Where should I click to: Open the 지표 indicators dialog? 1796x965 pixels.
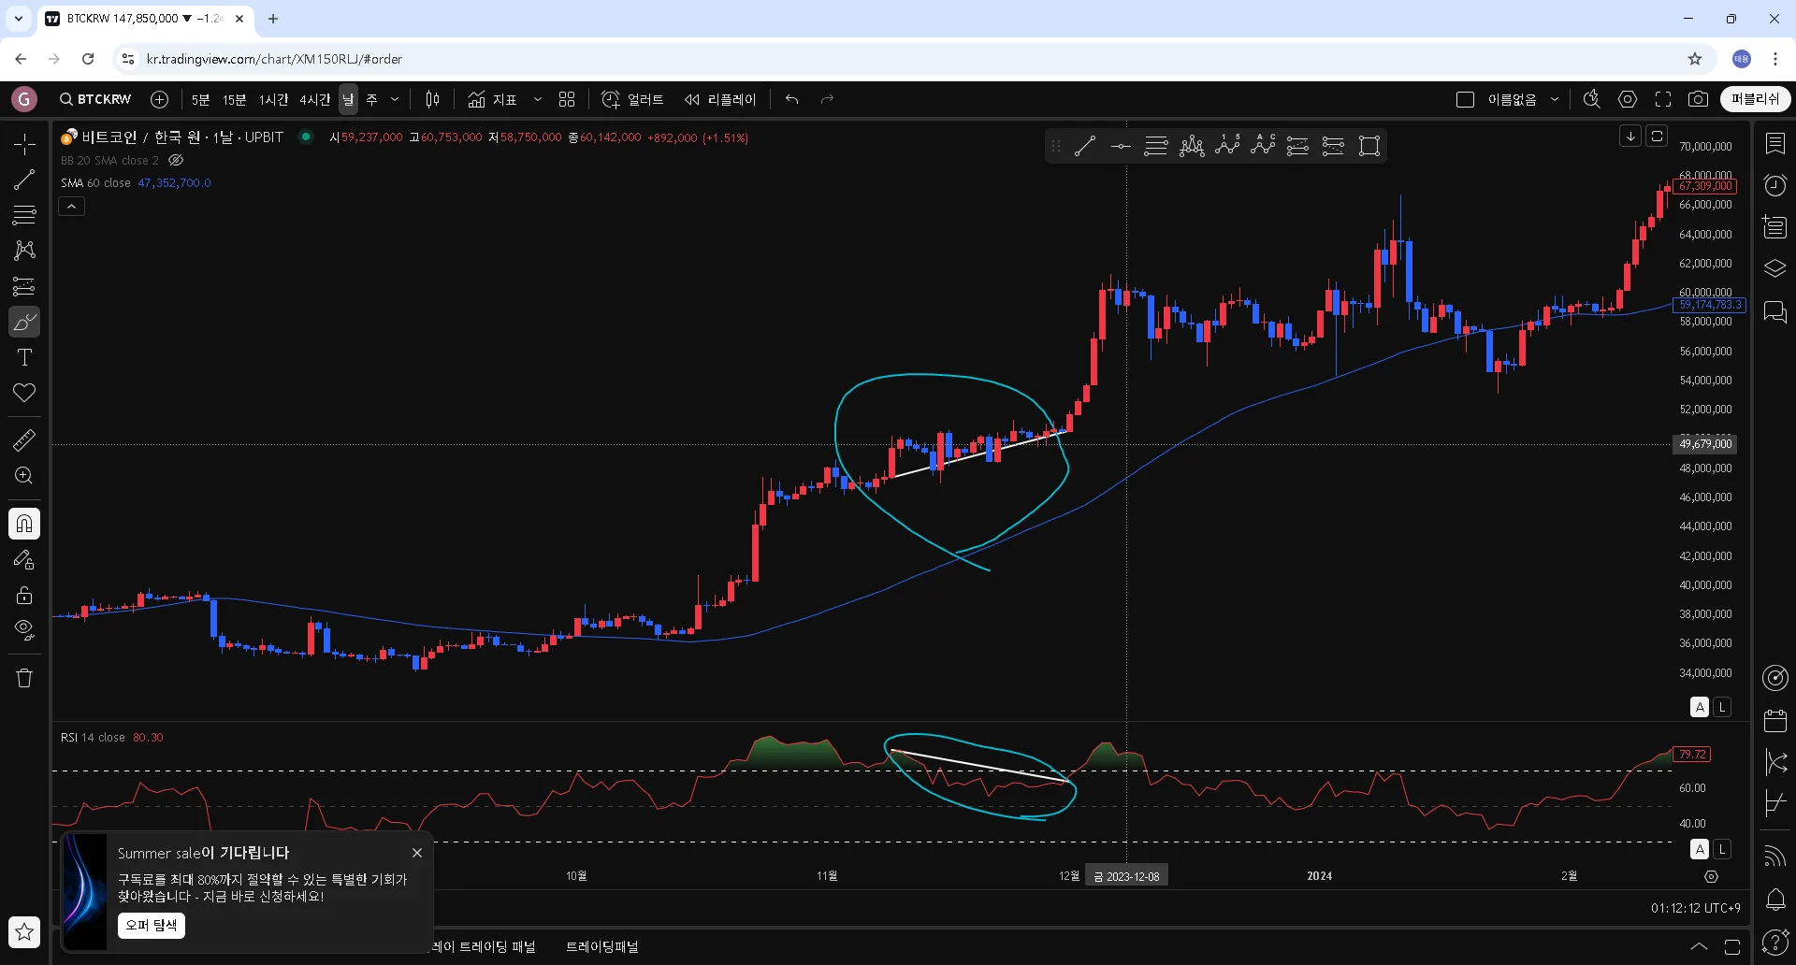(493, 99)
